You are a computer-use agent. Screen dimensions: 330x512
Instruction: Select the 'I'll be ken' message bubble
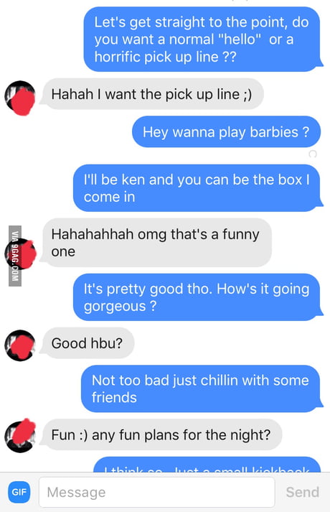click(x=197, y=188)
